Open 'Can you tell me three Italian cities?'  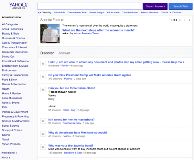(x=72, y=88)
